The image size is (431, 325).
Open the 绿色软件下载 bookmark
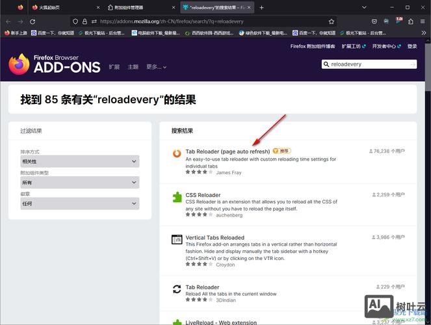pyautogui.click(x=263, y=33)
